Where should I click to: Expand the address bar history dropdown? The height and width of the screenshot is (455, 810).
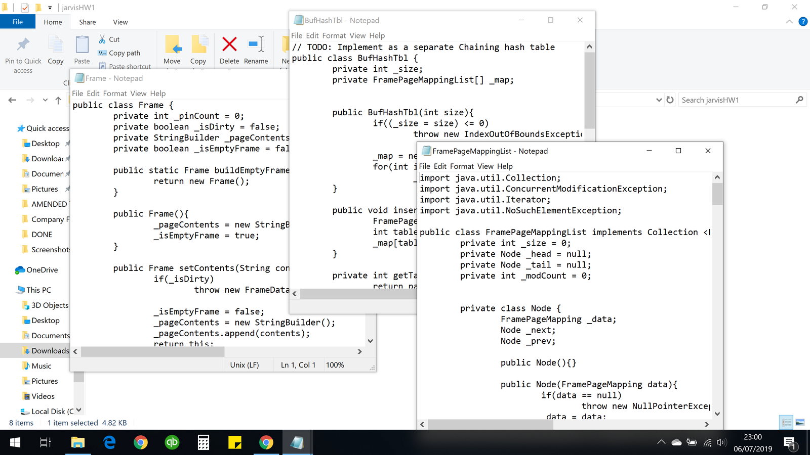click(x=659, y=100)
